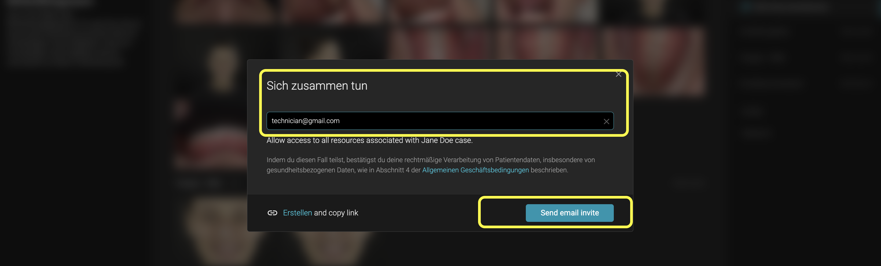Click the "Allow access to all resources" text
This screenshot has height=266, width=881.
click(x=342, y=140)
